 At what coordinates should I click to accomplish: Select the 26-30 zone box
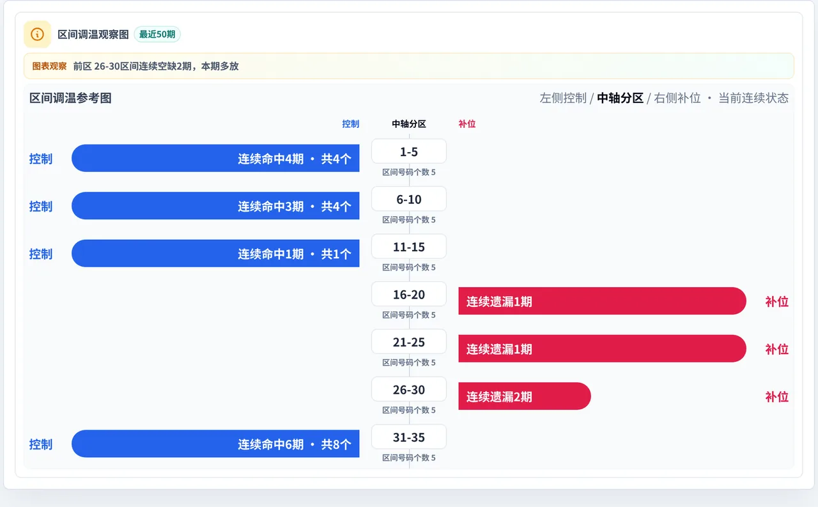tap(409, 389)
